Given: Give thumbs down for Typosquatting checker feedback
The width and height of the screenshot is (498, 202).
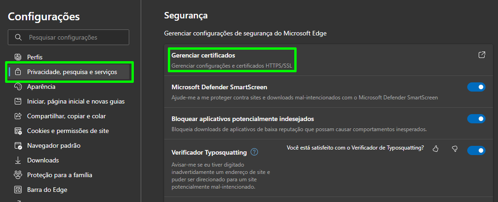Looking at the screenshot, I should pos(454,149).
